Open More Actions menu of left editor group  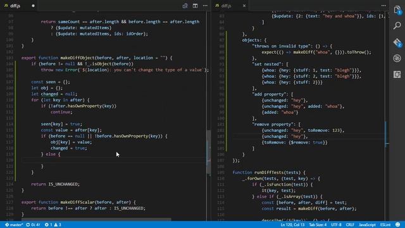205,6
